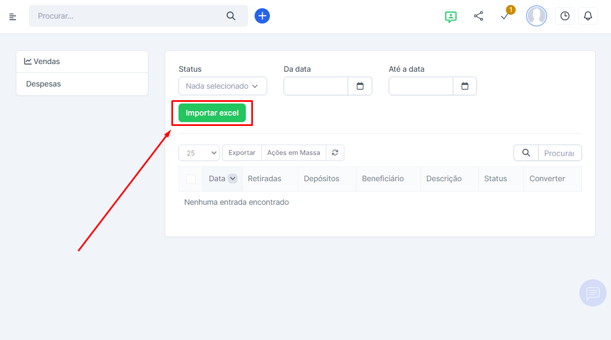Click the refresh table icon button
Screen dimensions: 611x340
[335, 153]
